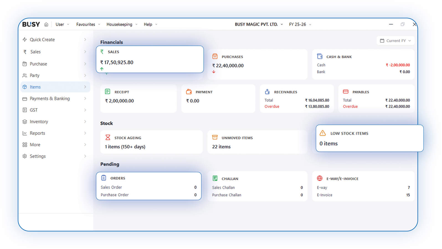This screenshot has width=442, height=249.
Task: Click the Receivables Overdue label
Action: 272,106
